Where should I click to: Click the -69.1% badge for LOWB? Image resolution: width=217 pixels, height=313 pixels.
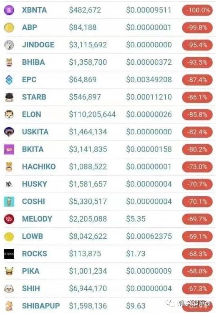point(197,236)
